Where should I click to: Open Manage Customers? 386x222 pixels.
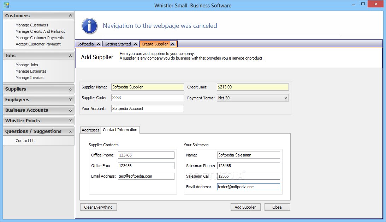[x=32, y=25]
